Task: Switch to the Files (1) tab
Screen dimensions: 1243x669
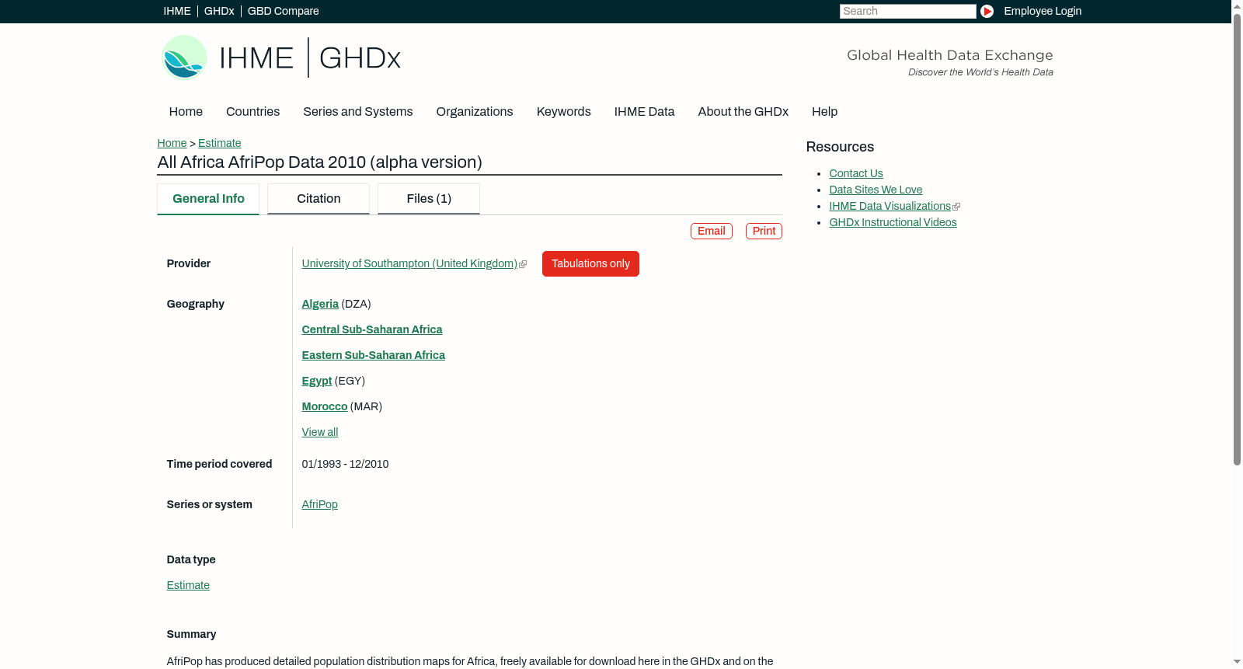Action: click(x=429, y=199)
